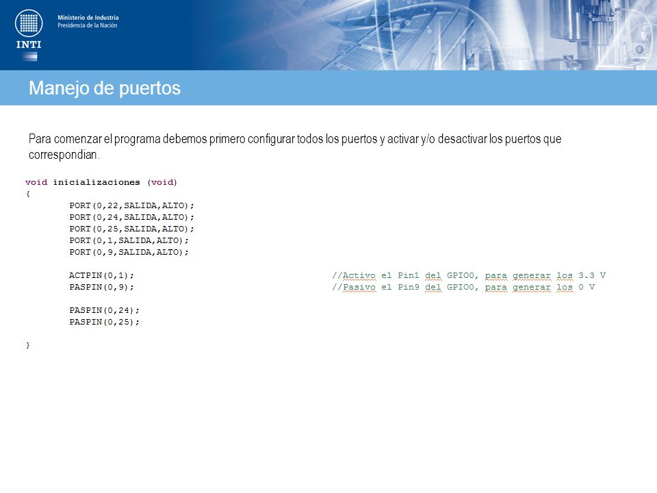The width and height of the screenshot is (657, 493).
Task: Click the INTI circular logo icon
Action: pos(29,23)
